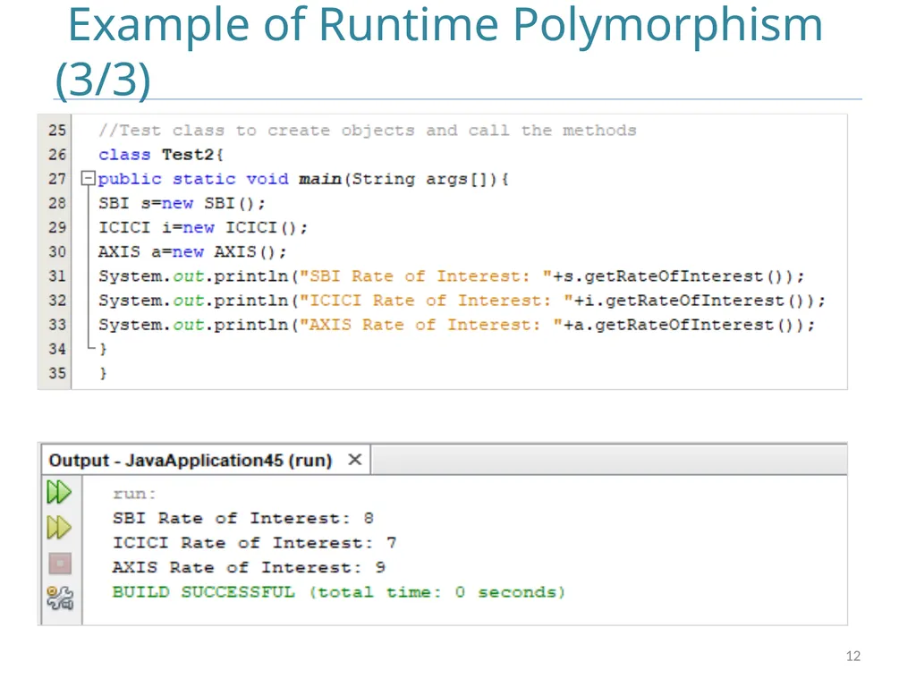Click line number 25 in the gutter

tap(57, 130)
